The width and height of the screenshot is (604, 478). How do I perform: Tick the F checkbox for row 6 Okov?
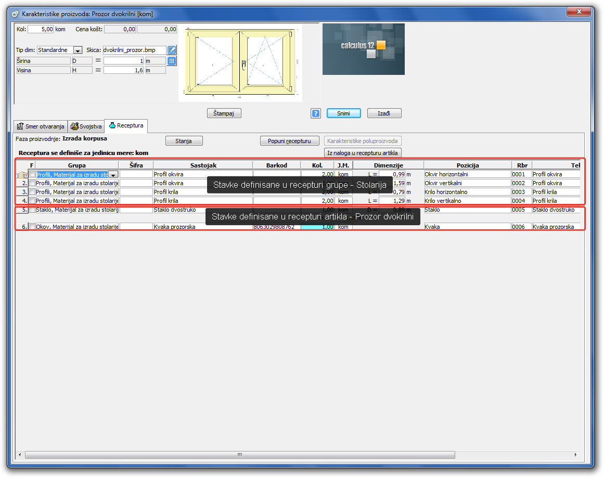tap(32, 227)
